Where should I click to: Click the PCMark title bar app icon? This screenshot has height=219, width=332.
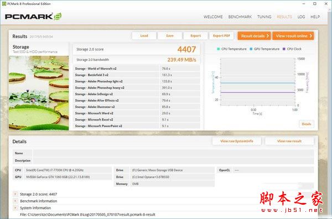(4, 4)
